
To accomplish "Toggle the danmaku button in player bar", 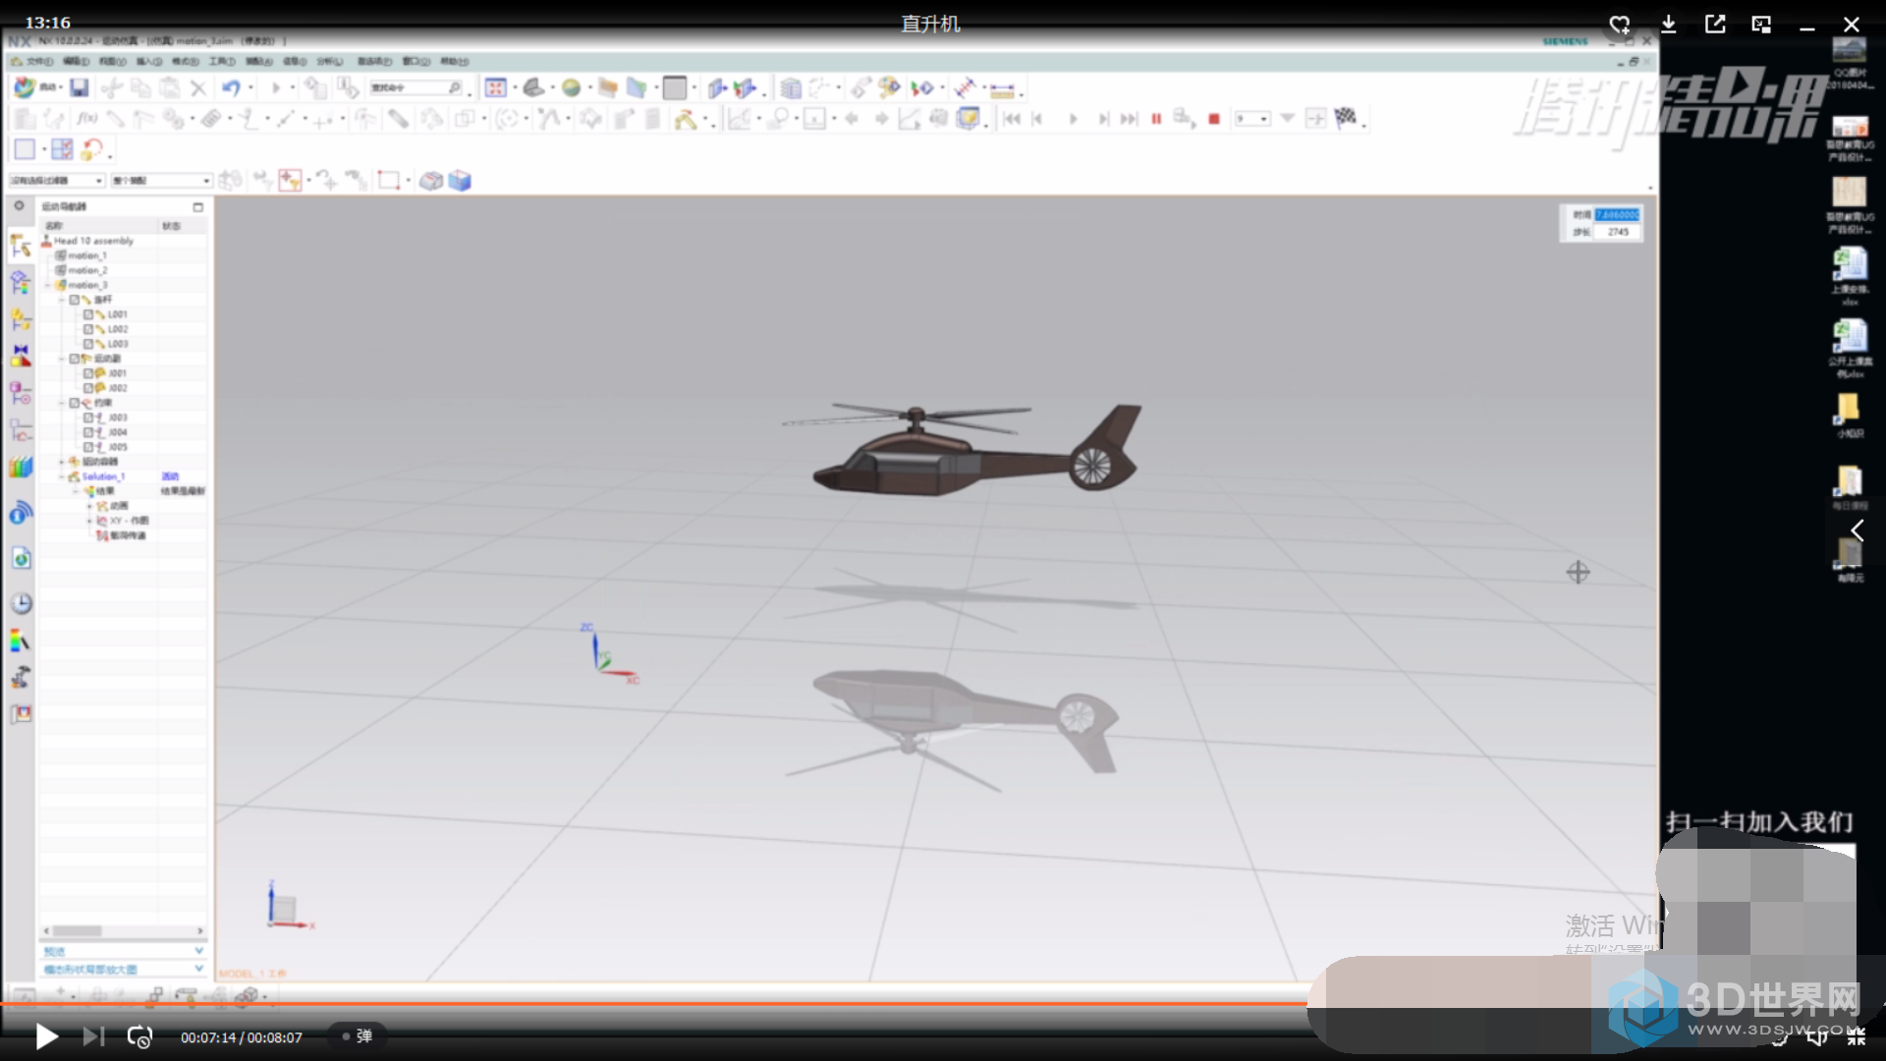I will click(x=357, y=1036).
